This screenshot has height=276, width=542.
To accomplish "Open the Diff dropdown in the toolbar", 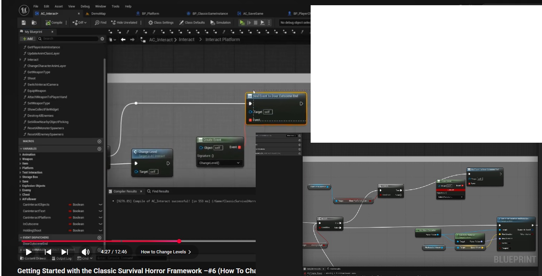I will click(80, 23).
